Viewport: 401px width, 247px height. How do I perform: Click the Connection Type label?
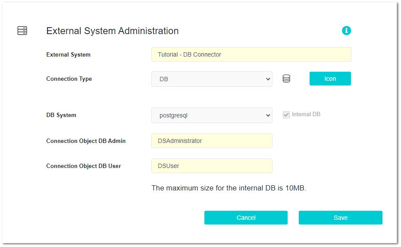coord(69,79)
